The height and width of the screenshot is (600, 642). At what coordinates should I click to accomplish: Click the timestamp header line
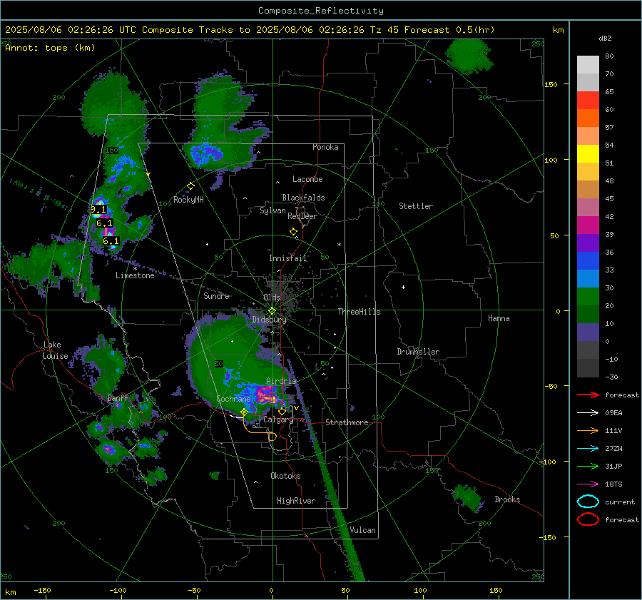tap(250, 30)
